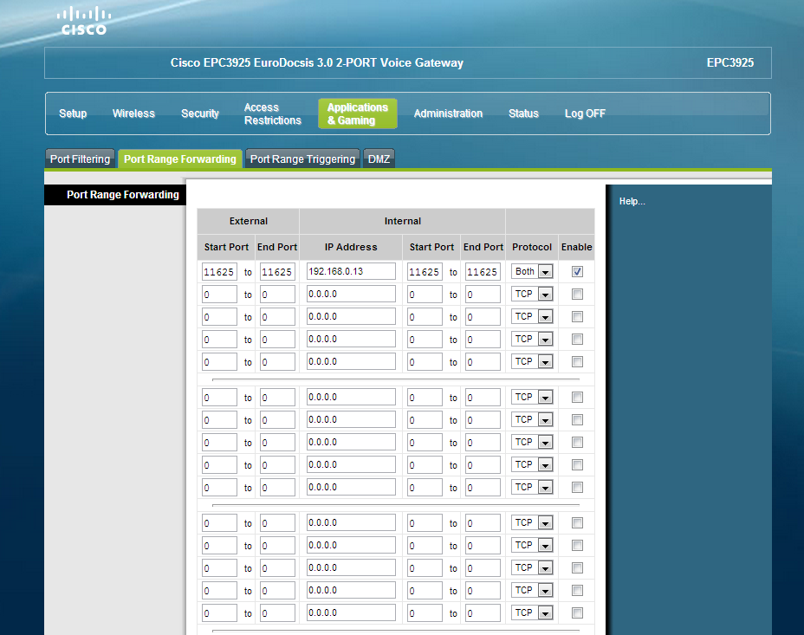Viewport: 804px width, 635px height.
Task: Tick Enable checkbox on fifth table row
Action: click(x=577, y=362)
